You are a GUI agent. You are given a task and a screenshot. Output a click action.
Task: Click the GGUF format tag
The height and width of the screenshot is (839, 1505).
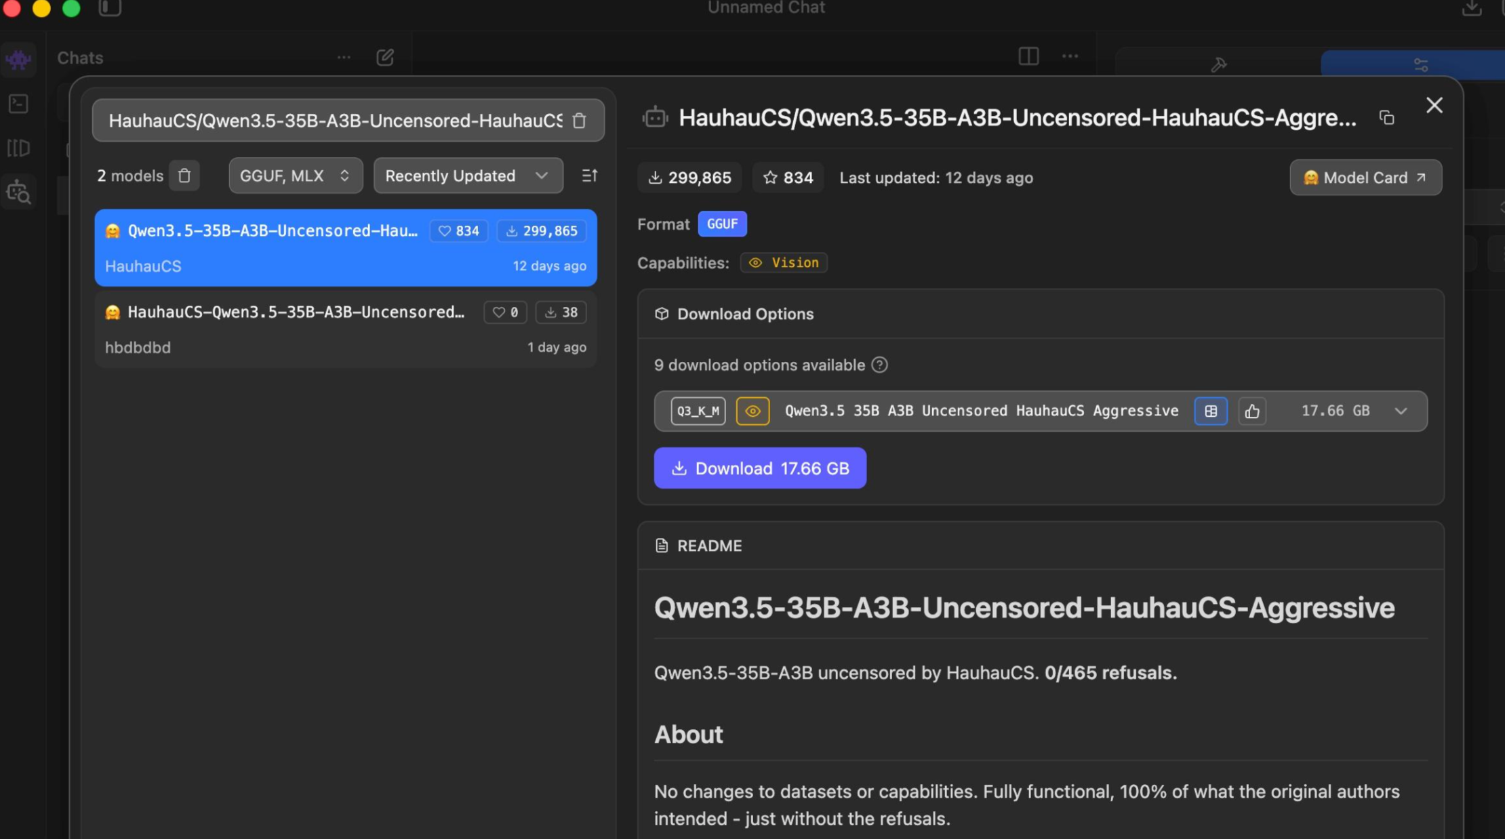click(x=722, y=224)
